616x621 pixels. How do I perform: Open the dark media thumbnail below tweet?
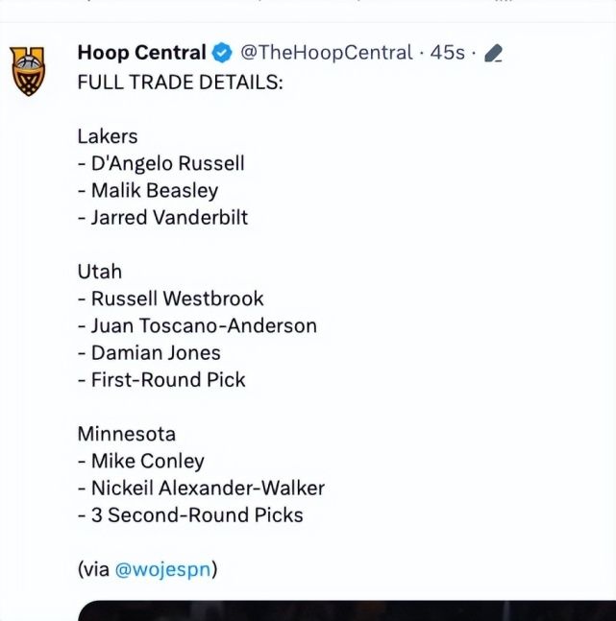point(347,610)
